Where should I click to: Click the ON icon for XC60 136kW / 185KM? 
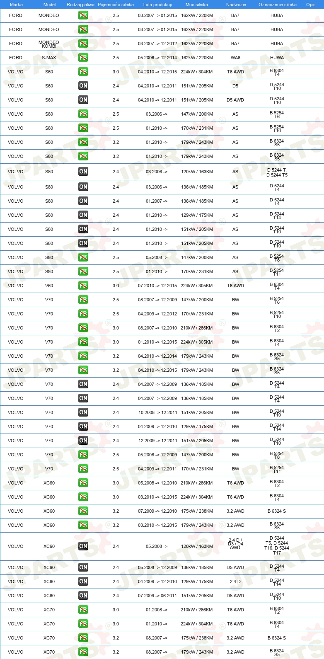83,567
